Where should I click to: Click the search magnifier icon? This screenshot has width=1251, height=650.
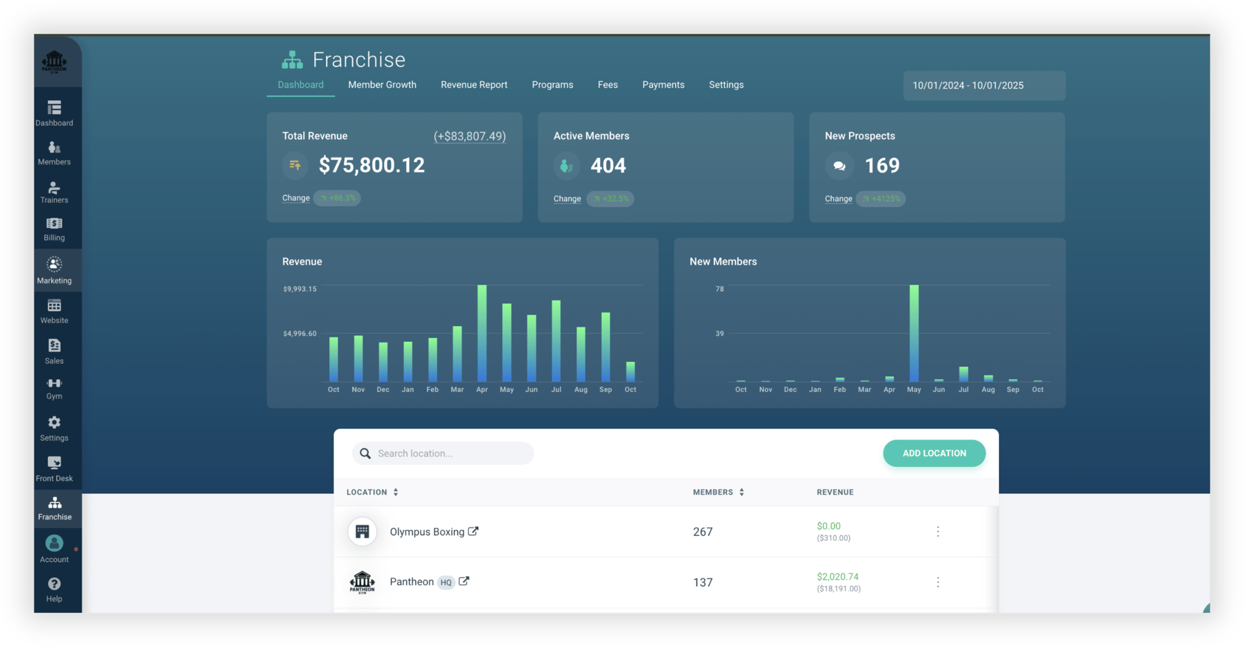365,453
